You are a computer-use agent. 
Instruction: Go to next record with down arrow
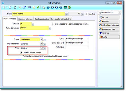[57, 7]
